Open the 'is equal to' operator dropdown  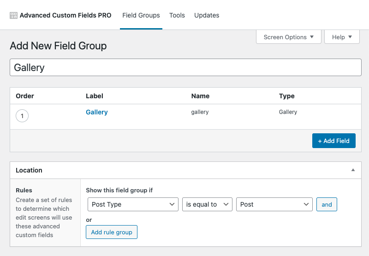207,204
